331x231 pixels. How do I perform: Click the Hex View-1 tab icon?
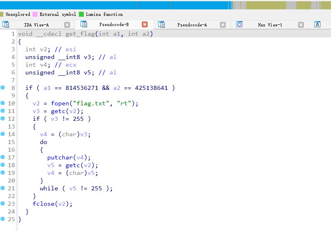[x=239, y=24]
